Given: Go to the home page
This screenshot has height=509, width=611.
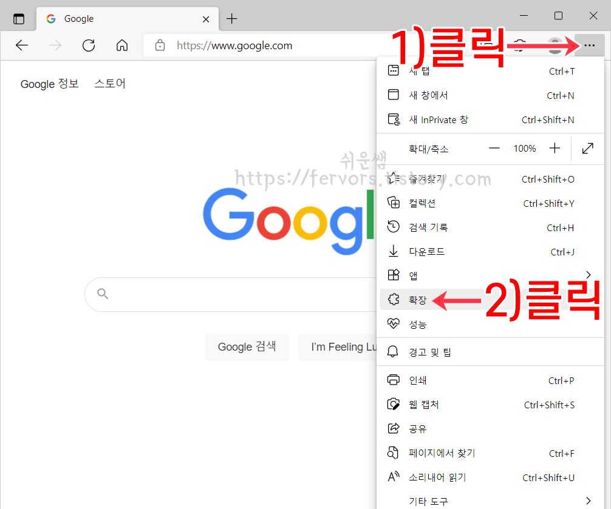Looking at the screenshot, I should pyautogui.click(x=122, y=46).
